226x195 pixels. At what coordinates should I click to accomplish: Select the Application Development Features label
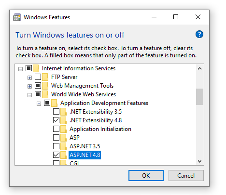[x=104, y=103]
